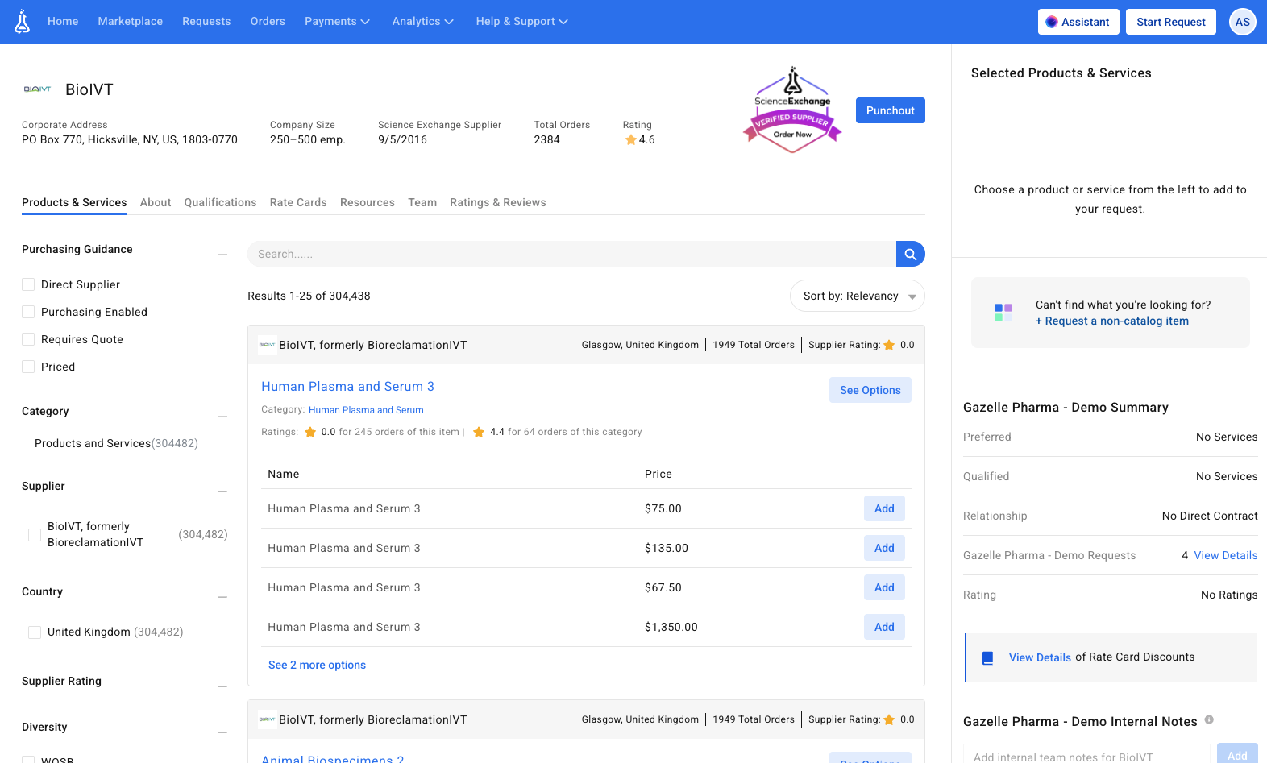
Task: Click supplier logo in Human Plasma card header
Action: (x=268, y=345)
